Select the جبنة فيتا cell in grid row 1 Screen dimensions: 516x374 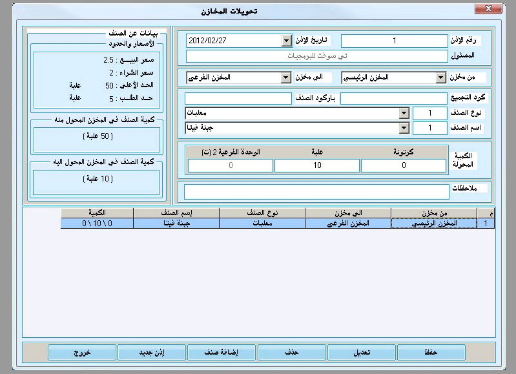coord(176,223)
